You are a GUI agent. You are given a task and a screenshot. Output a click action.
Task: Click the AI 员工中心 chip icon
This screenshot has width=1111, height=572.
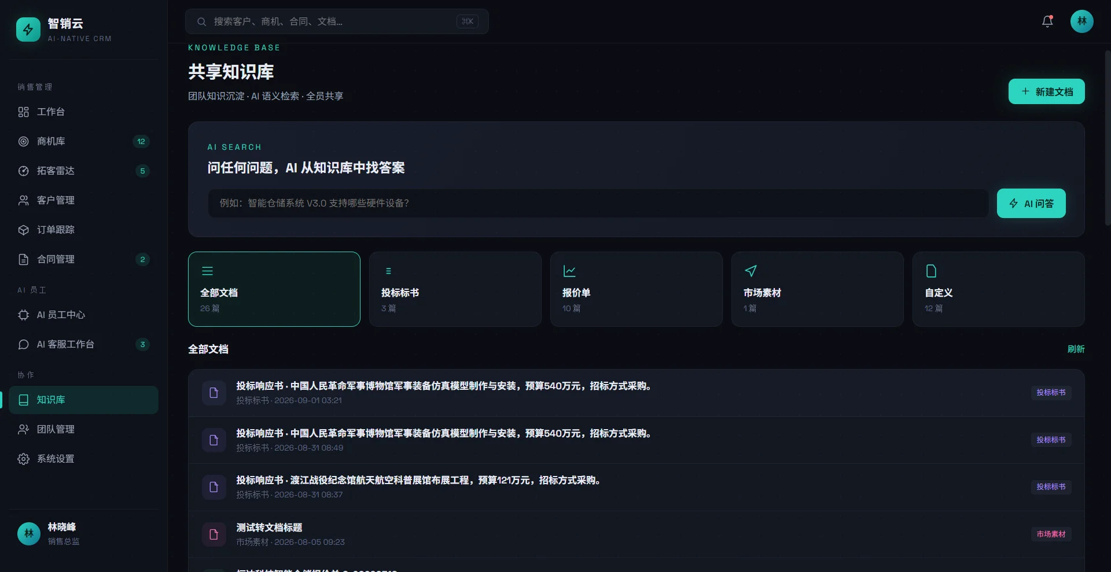coord(23,315)
